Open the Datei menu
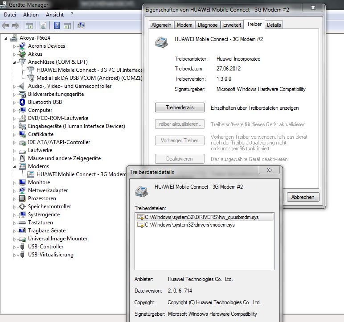The width and height of the screenshot is (344, 322). [x=10, y=15]
